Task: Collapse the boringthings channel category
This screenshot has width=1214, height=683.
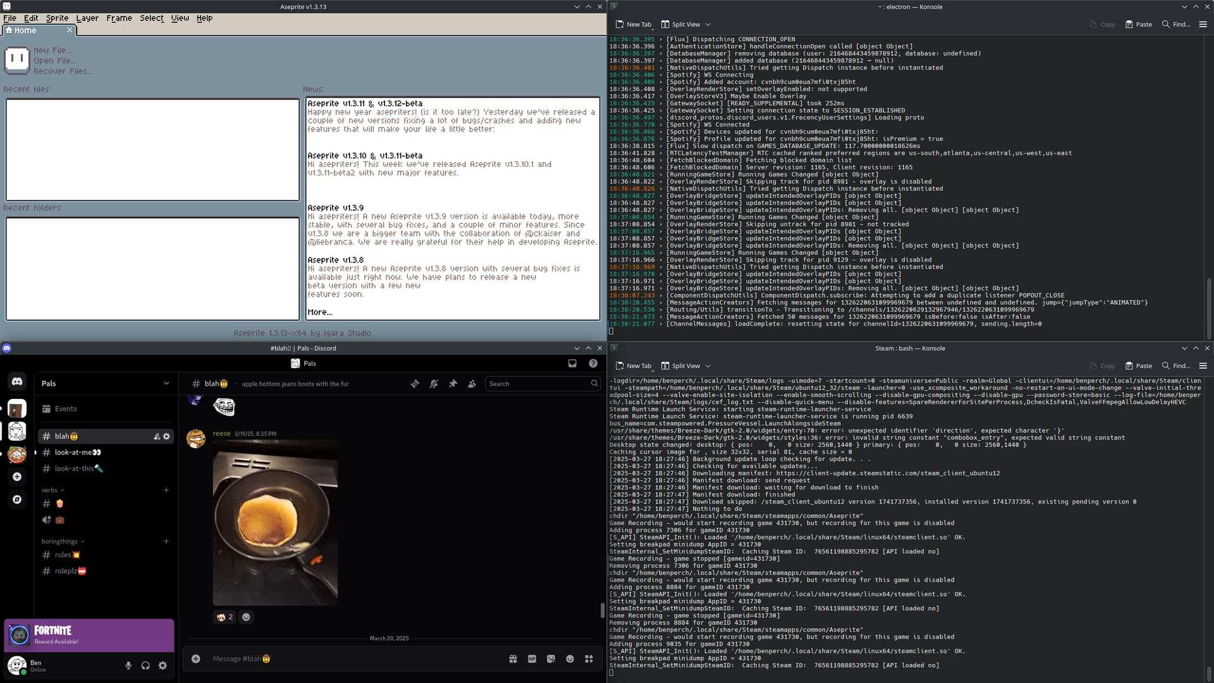Action: click(x=63, y=541)
